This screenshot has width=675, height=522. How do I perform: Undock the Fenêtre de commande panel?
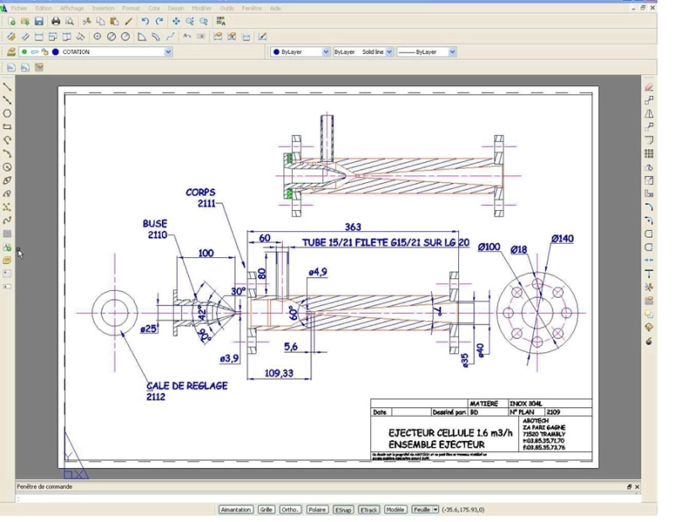629,487
